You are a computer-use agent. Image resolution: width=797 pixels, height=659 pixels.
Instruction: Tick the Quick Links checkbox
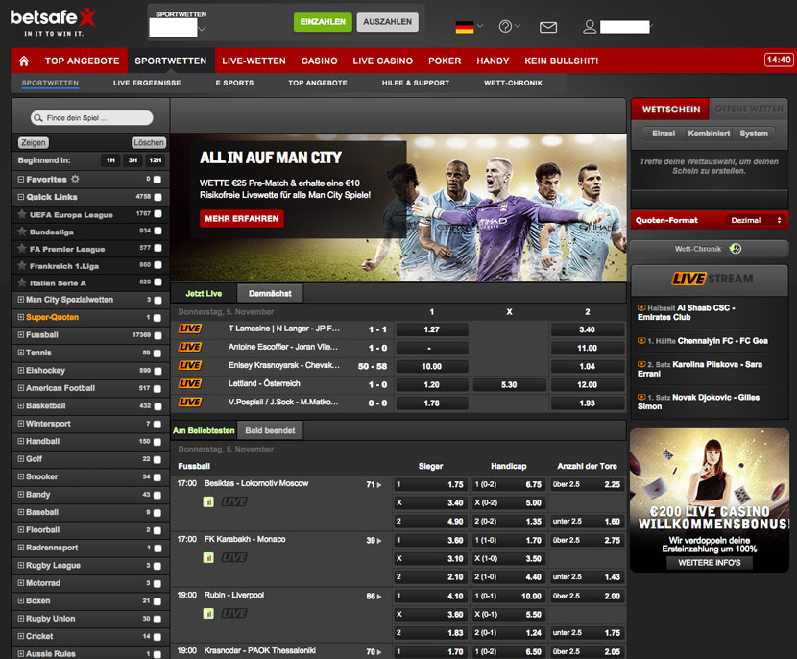157,197
